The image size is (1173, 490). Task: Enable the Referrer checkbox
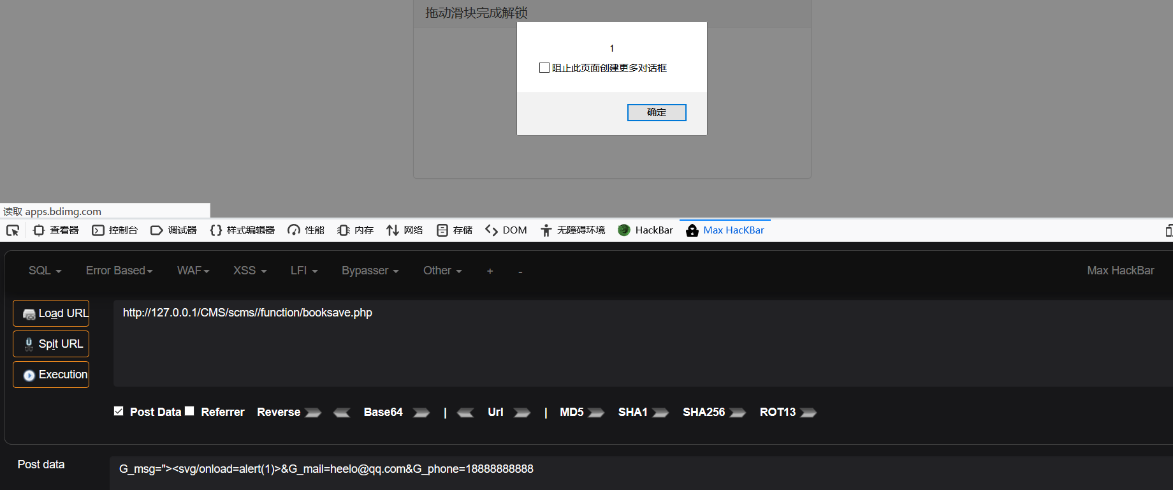(x=189, y=411)
